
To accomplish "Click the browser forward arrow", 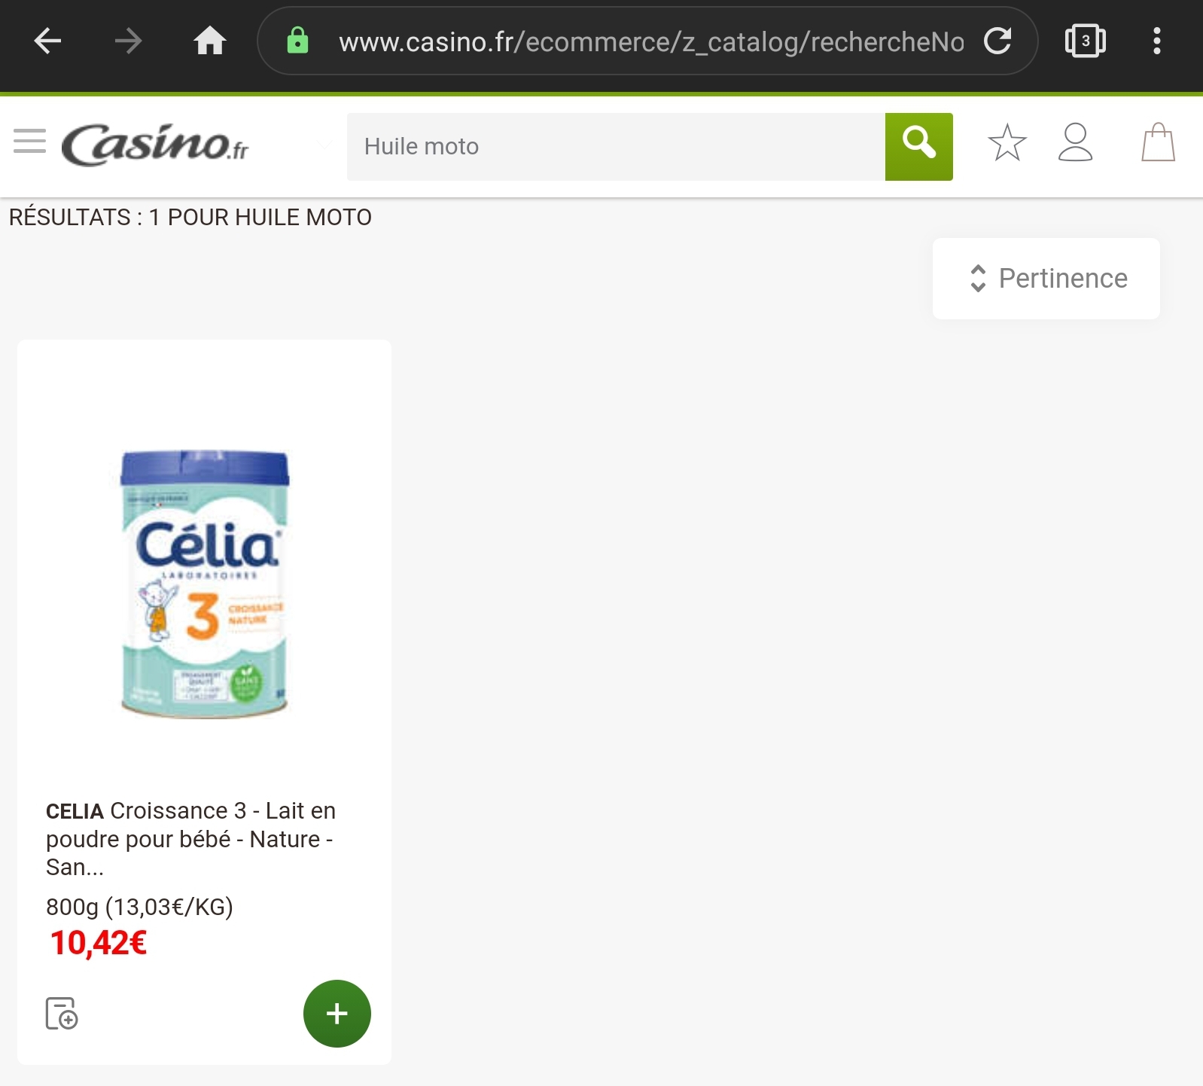I will [x=129, y=41].
